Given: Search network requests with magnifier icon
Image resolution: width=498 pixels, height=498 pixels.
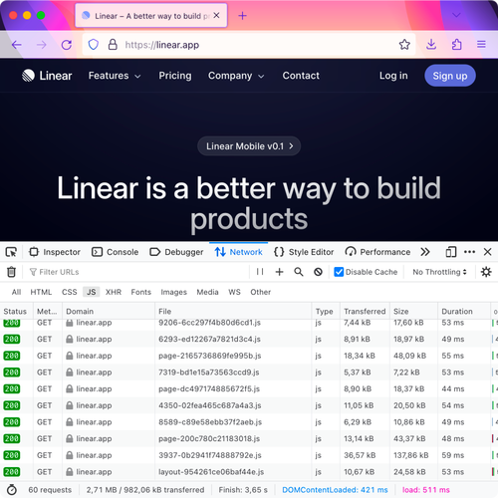Looking at the screenshot, I should coord(299,272).
